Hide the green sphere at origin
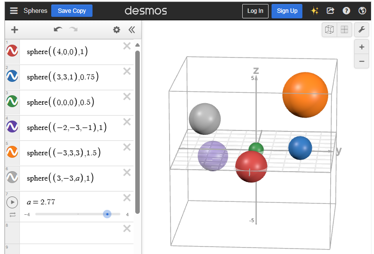This screenshot has width=374, height=254. coord(12,102)
